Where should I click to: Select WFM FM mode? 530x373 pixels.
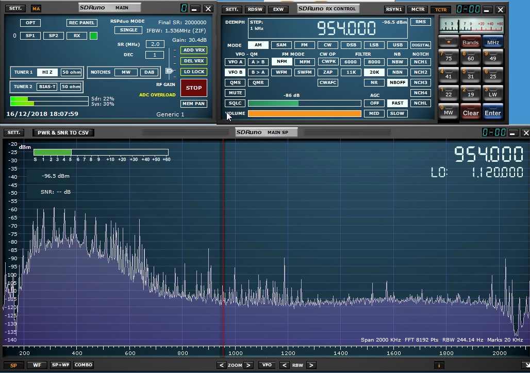(281, 72)
